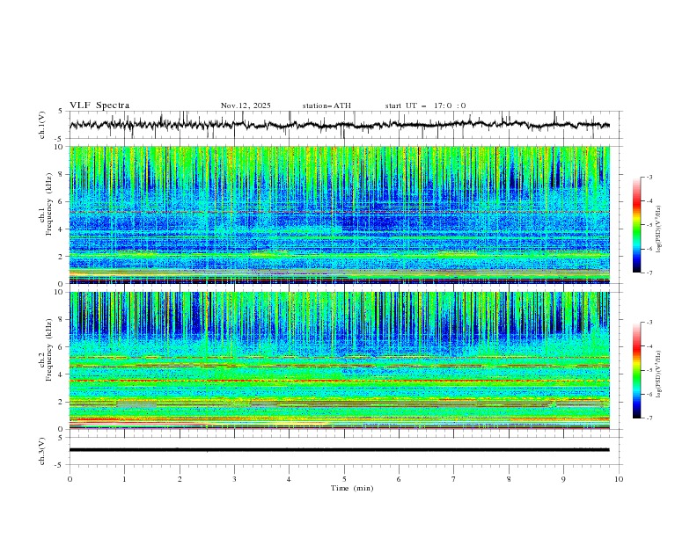The image size is (697, 538).
Task: Click the ch.1 spectrogram panel
Action: point(339,214)
